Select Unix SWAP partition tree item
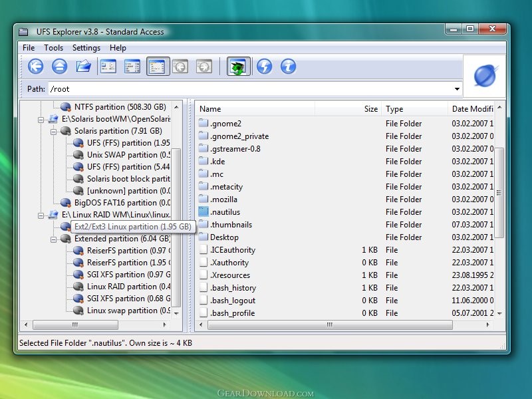This screenshot has height=399, width=532. point(128,155)
